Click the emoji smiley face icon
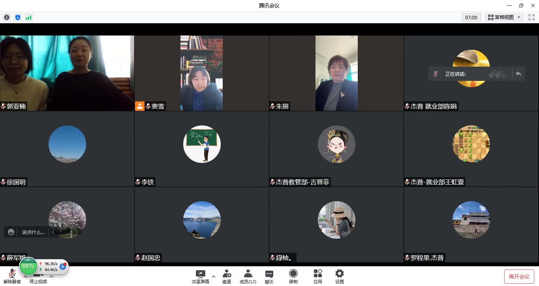The image size is (539, 286). 11,232
